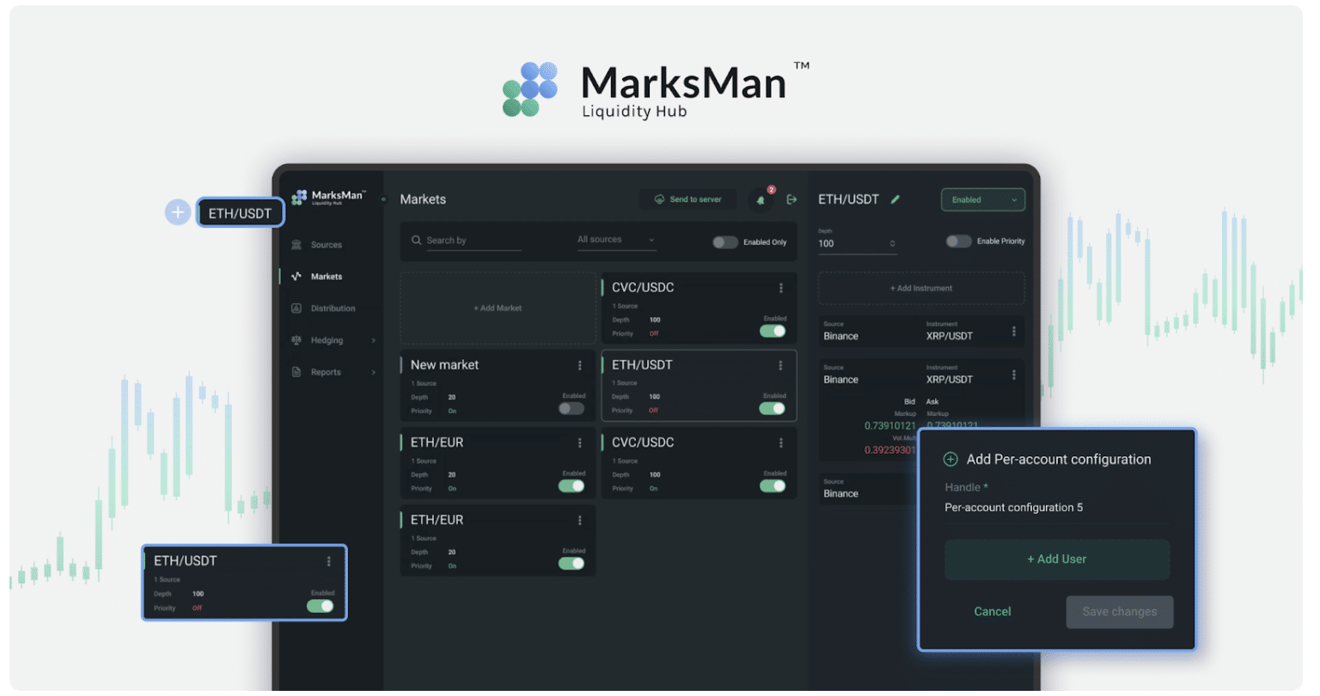Open the All sources dropdown

pos(616,241)
